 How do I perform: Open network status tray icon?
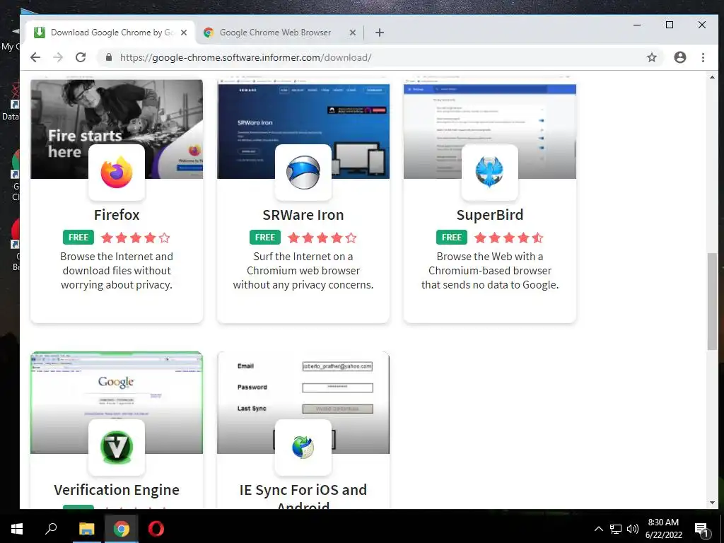[616, 529]
